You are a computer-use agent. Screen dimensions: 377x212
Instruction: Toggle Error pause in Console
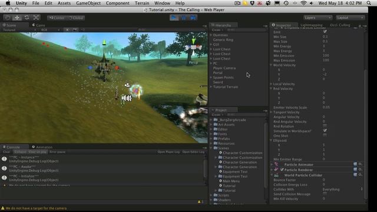[x=57, y=152]
